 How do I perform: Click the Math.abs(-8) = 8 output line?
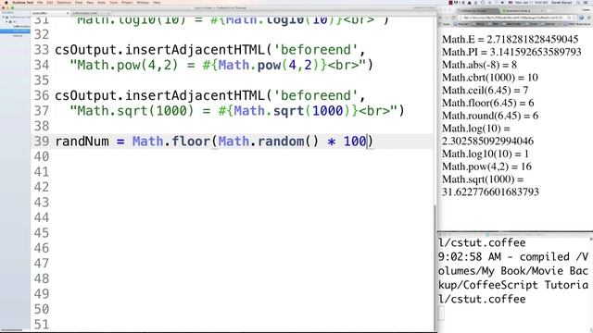479,65
